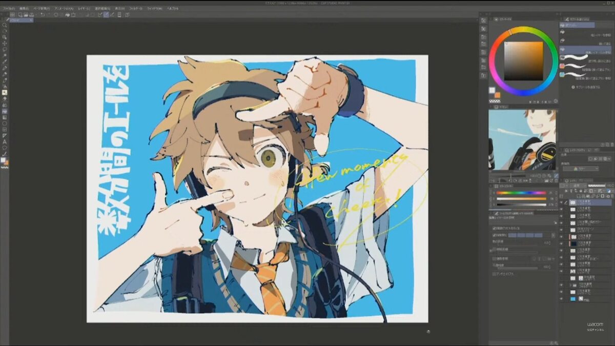Viewport: 615px width, 346px height.
Task: Enable the 複数参照 checkbox
Action: click(x=494, y=259)
